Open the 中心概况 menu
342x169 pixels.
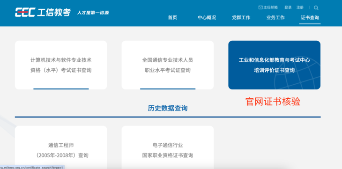point(207,18)
